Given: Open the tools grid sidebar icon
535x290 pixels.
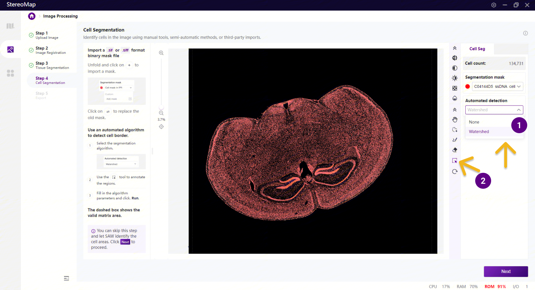Looking at the screenshot, I should 10,73.
